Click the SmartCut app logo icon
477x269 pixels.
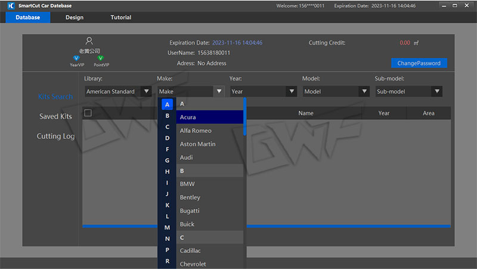click(x=10, y=5)
